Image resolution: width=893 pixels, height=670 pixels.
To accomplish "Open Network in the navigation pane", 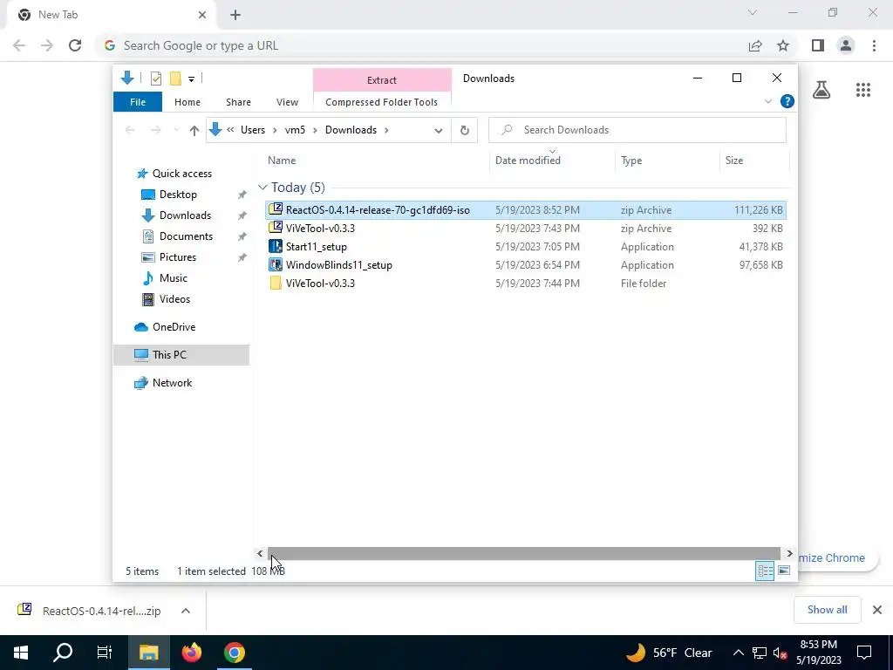I will tap(172, 383).
